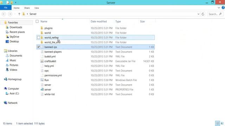Check the world_nether item checkbox
225x126 pixels.
tap(38, 37)
